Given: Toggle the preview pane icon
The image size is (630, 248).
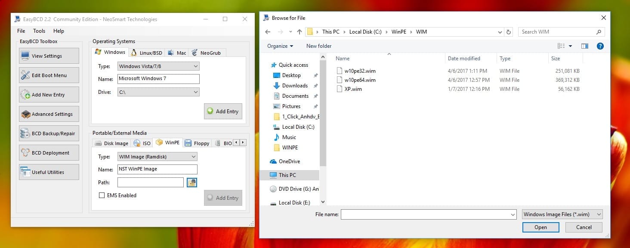Looking at the screenshot, I should [x=584, y=46].
